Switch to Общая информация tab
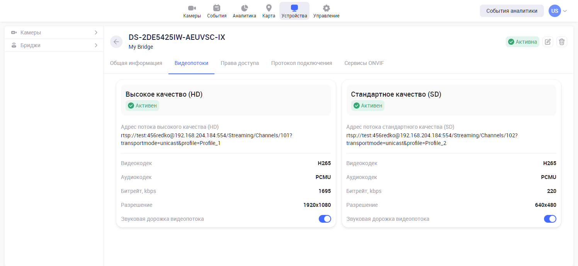The image size is (578, 266). coord(136,63)
